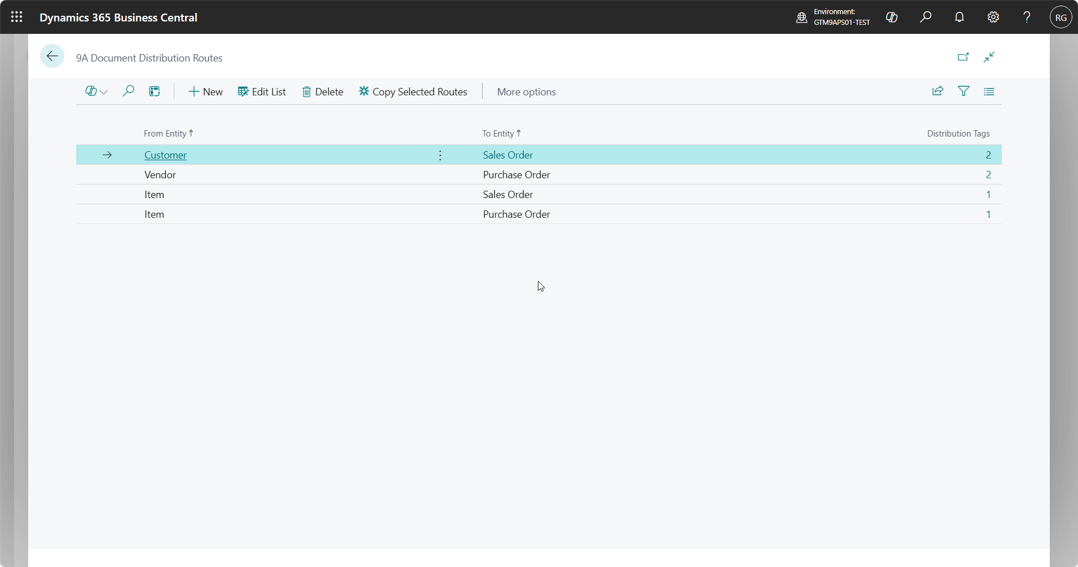Open the settings gear menu

[x=993, y=17]
